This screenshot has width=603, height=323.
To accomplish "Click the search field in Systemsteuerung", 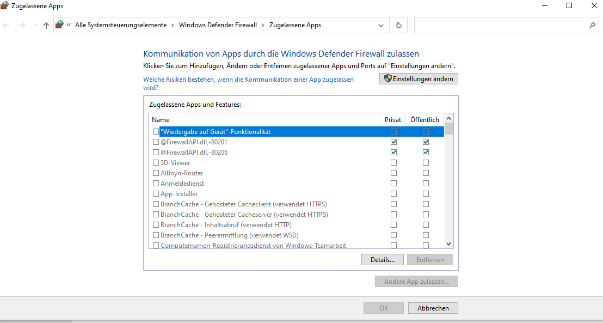I will coord(507,25).
